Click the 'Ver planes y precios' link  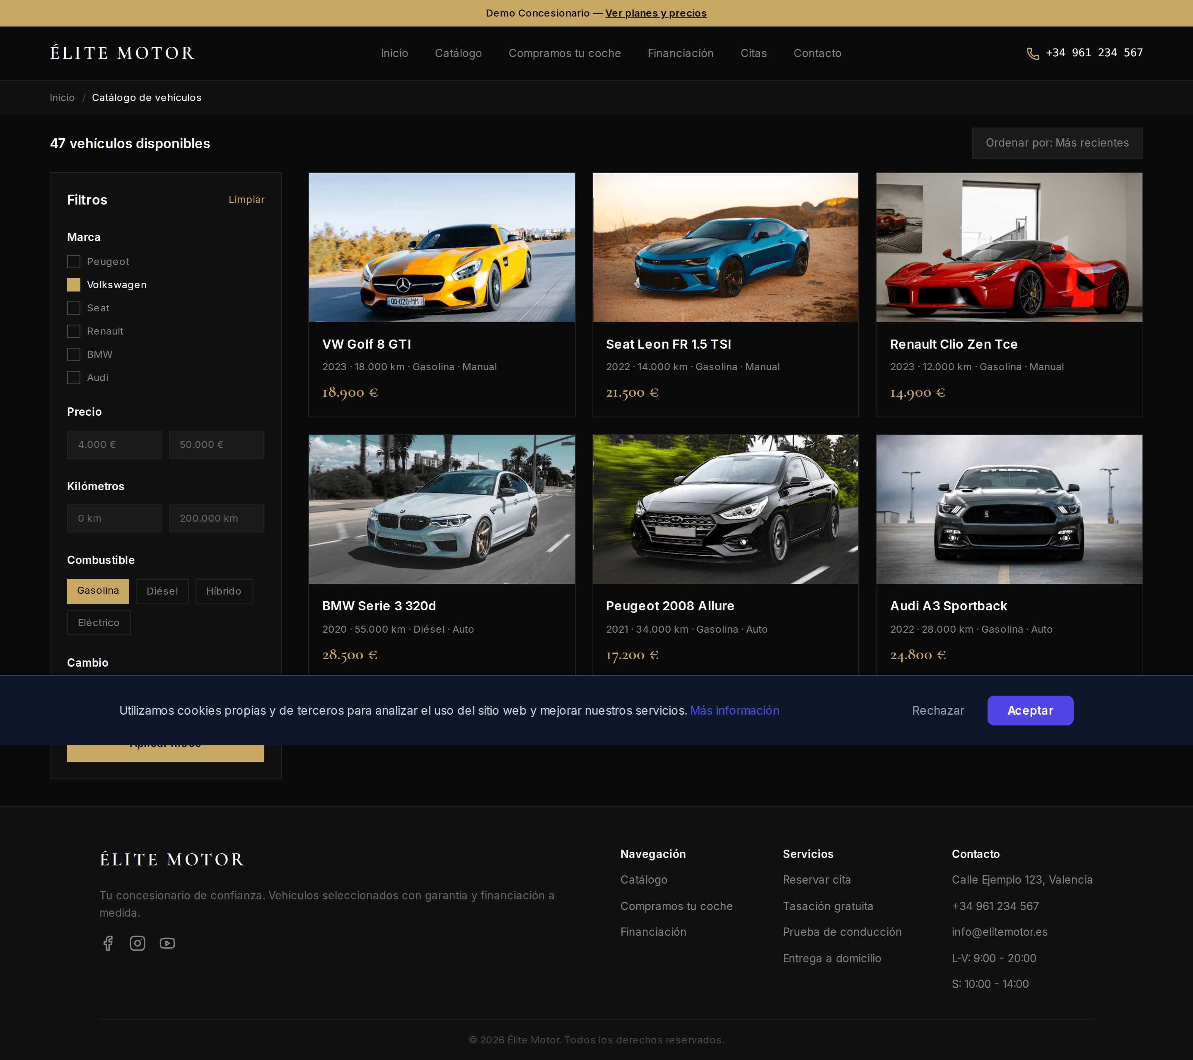[655, 13]
